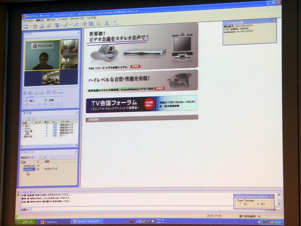Select participant 石丸 健 in list
This screenshot has height=226, width=301.
tap(29, 131)
